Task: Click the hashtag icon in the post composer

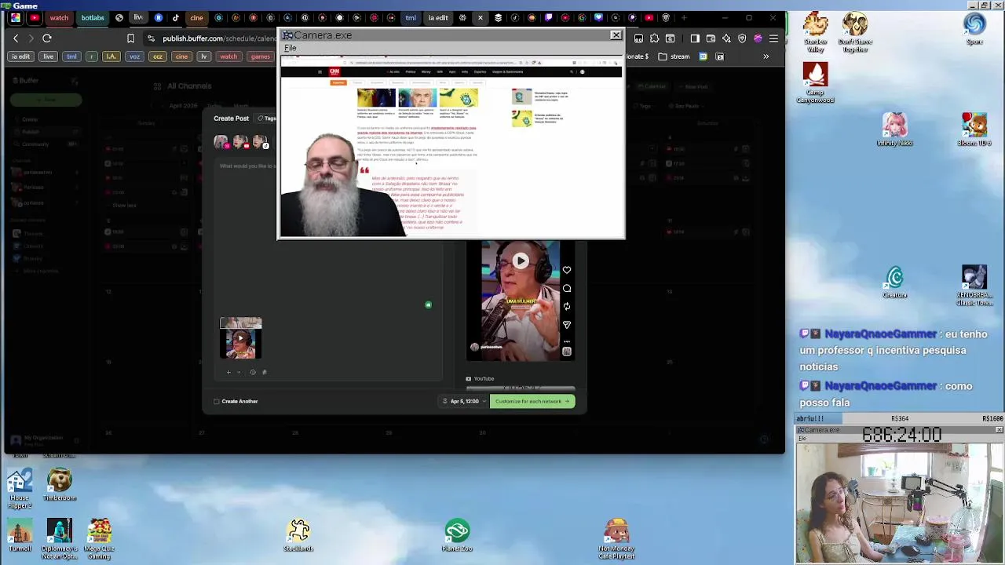Action: click(x=265, y=372)
